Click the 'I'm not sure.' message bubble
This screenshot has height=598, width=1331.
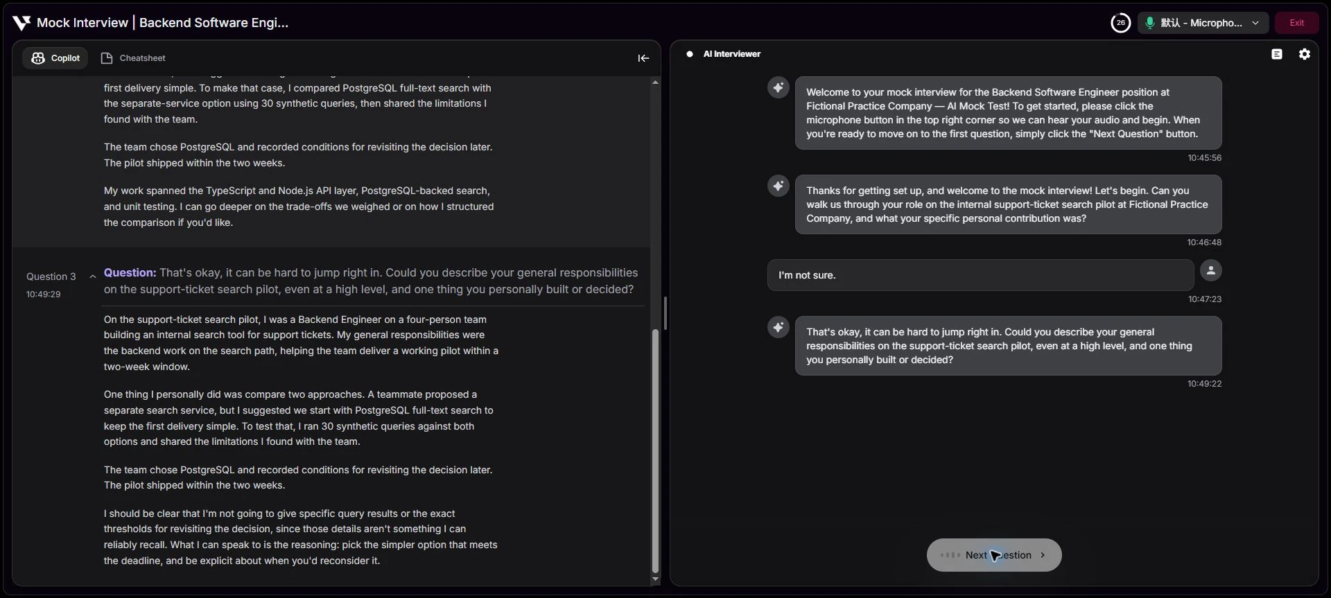tap(980, 275)
